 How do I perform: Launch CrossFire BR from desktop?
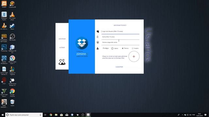[12, 4]
